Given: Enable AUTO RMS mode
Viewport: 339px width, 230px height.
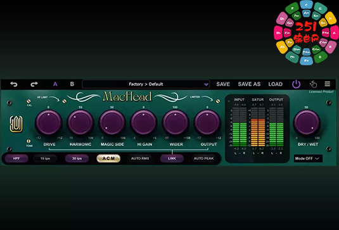Looking at the screenshot, I should [140, 158].
